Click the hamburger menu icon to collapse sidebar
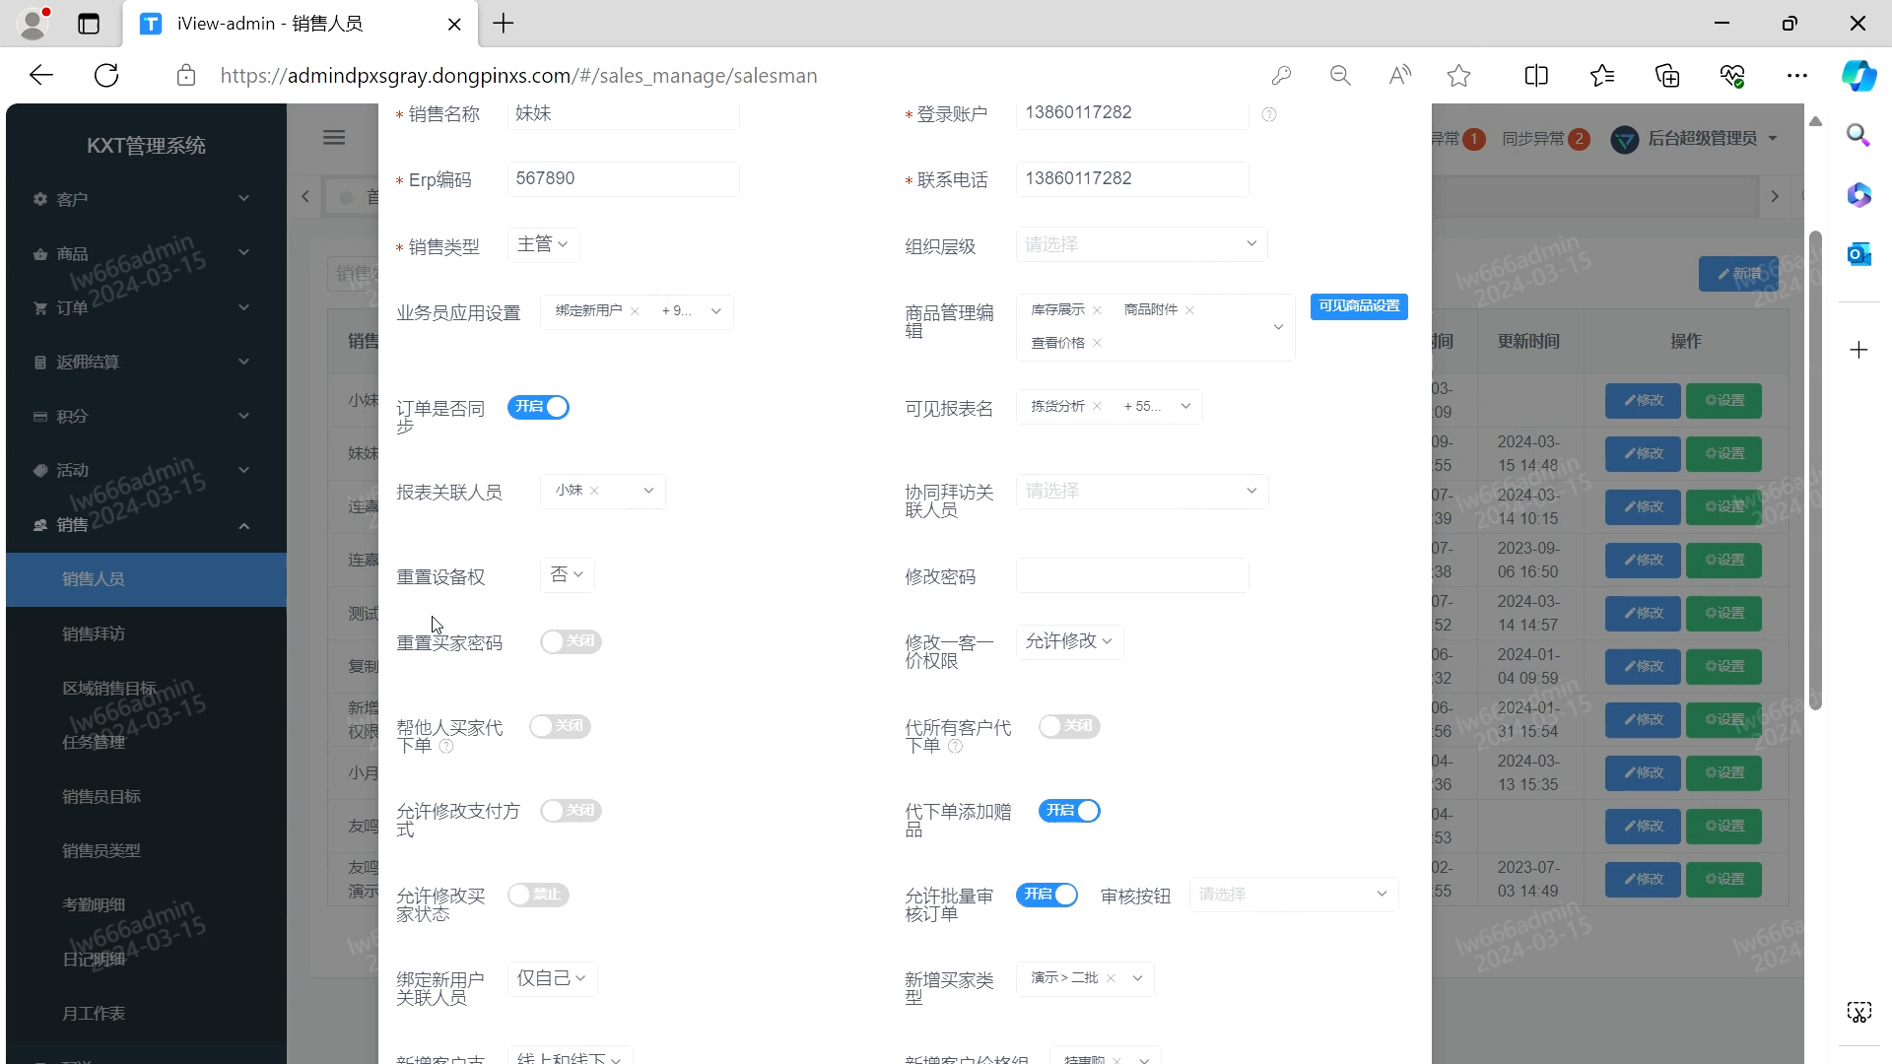Screen dimensions: 1892x1064 tap(333, 136)
